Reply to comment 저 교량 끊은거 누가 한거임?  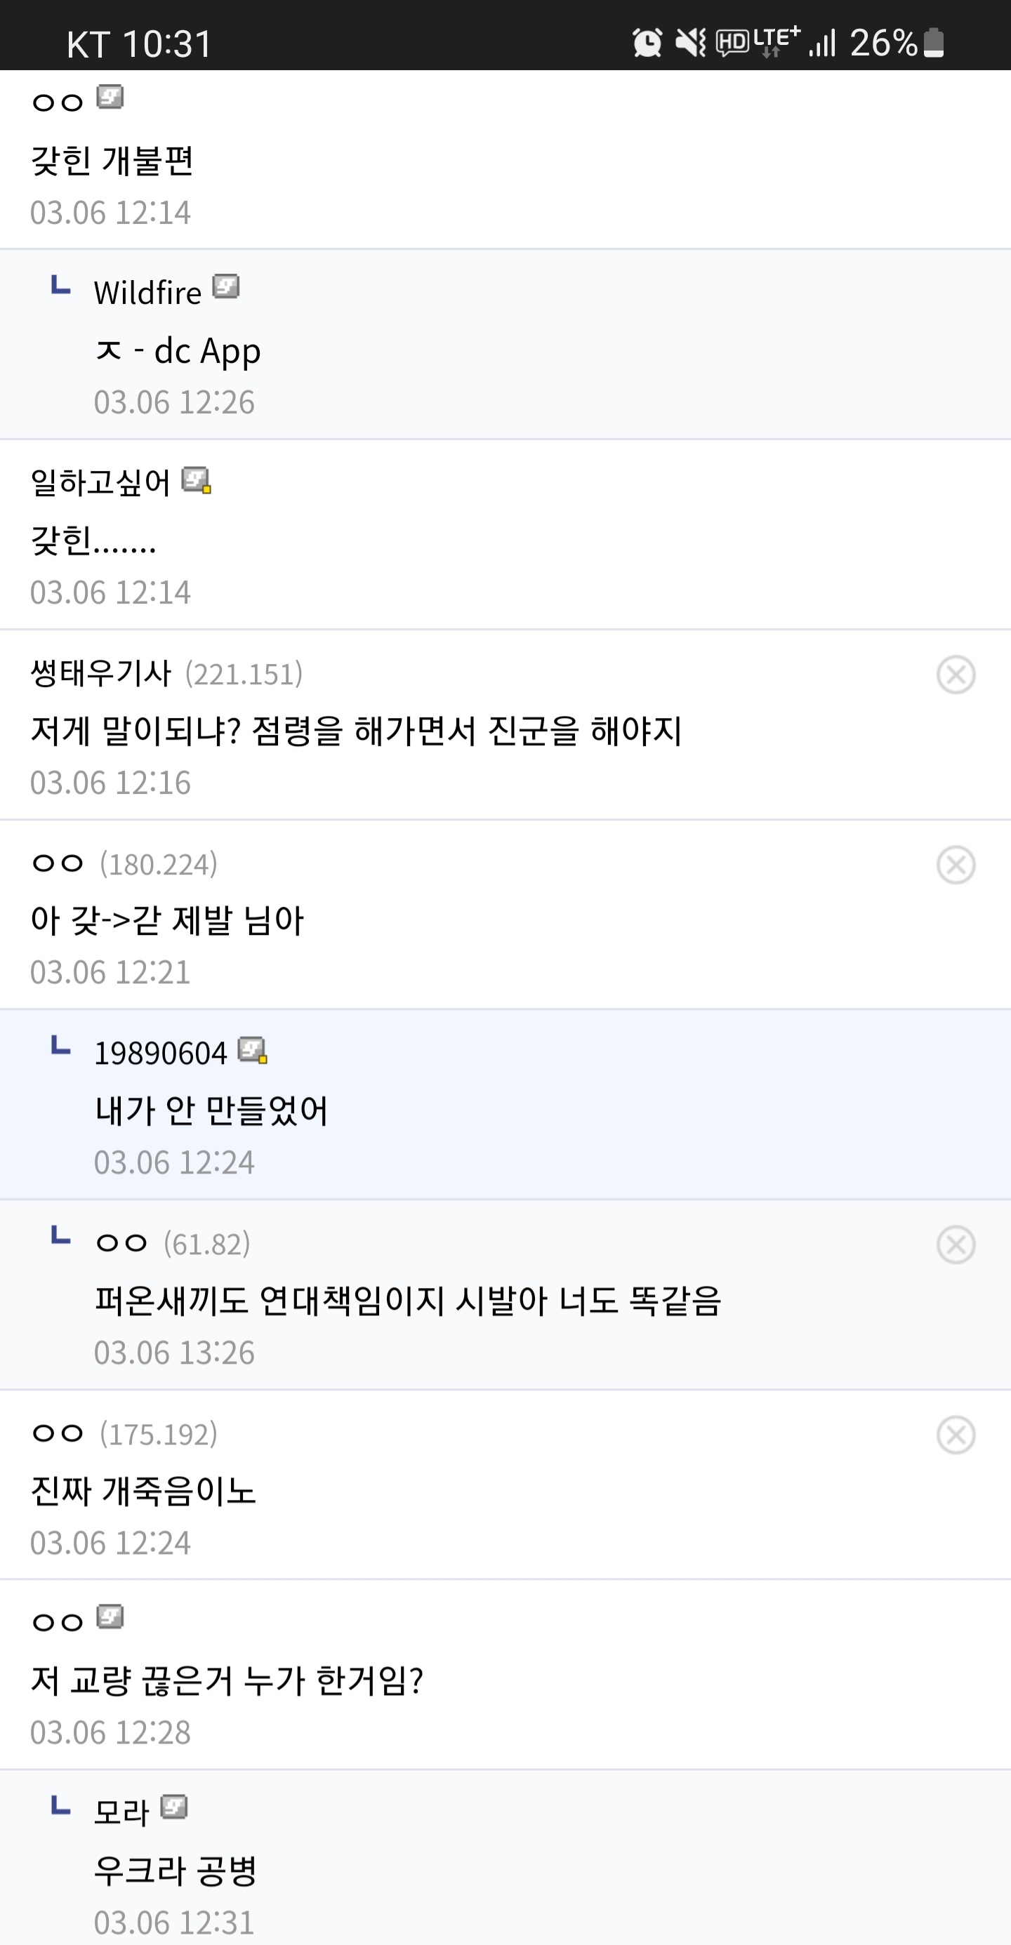[x=227, y=1682]
